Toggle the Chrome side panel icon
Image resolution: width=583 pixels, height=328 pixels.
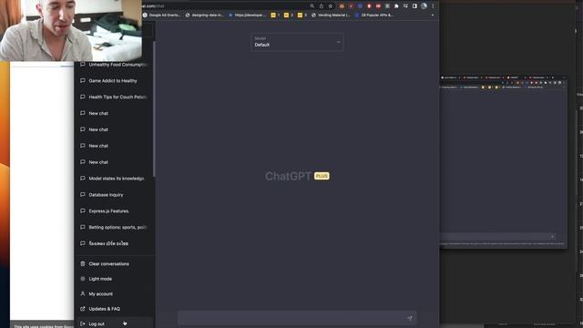tap(414, 6)
